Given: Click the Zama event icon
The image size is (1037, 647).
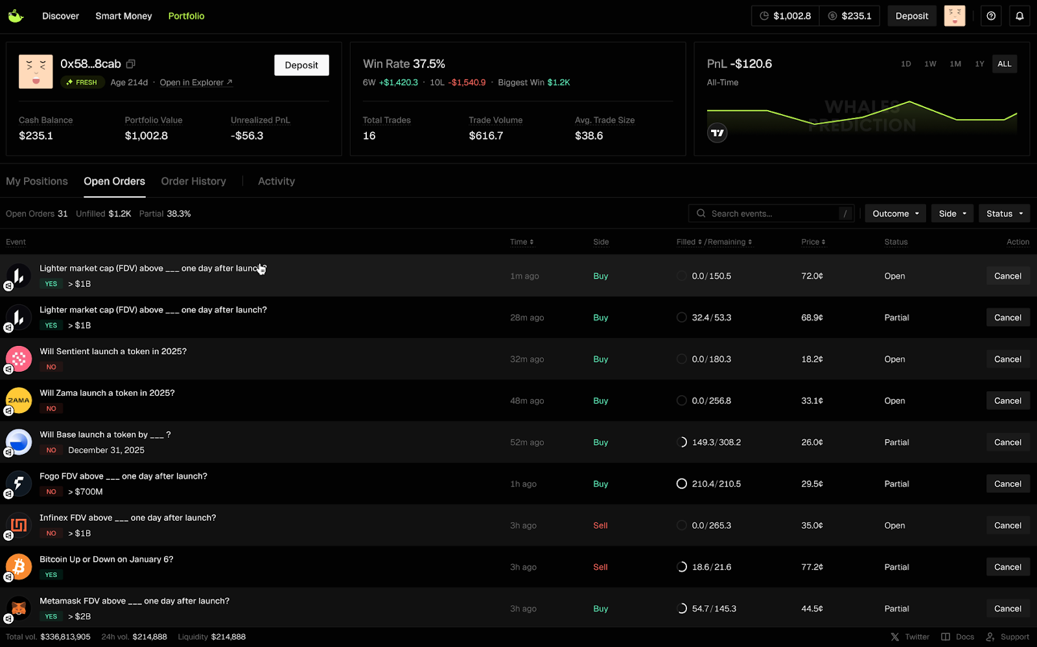Looking at the screenshot, I should tap(19, 401).
